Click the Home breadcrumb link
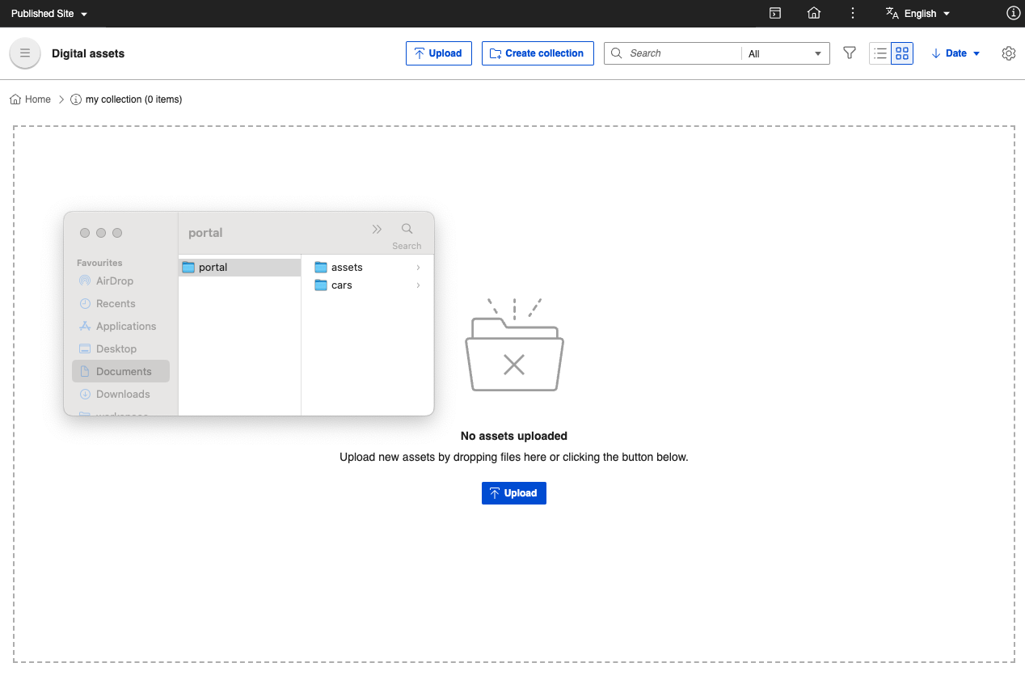This screenshot has width=1025, height=684. pos(37,99)
